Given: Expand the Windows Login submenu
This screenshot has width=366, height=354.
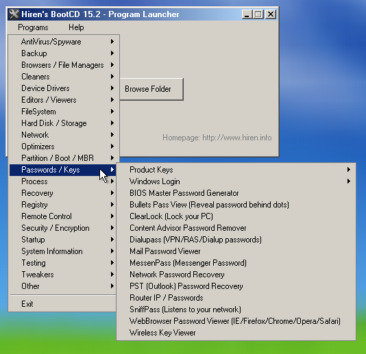Looking at the screenshot, I should (x=236, y=181).
